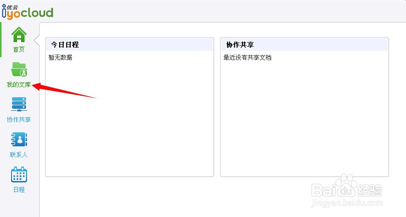Click the 协作共享 panel header title
This screenshot has width=406, height=217.
click(x=240, y=45)
